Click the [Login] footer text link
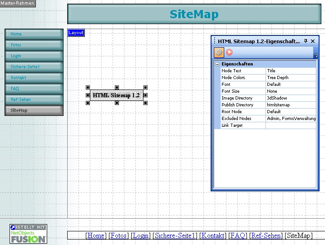Viewport: 325px width, 245px height. (x=141, y=235)
